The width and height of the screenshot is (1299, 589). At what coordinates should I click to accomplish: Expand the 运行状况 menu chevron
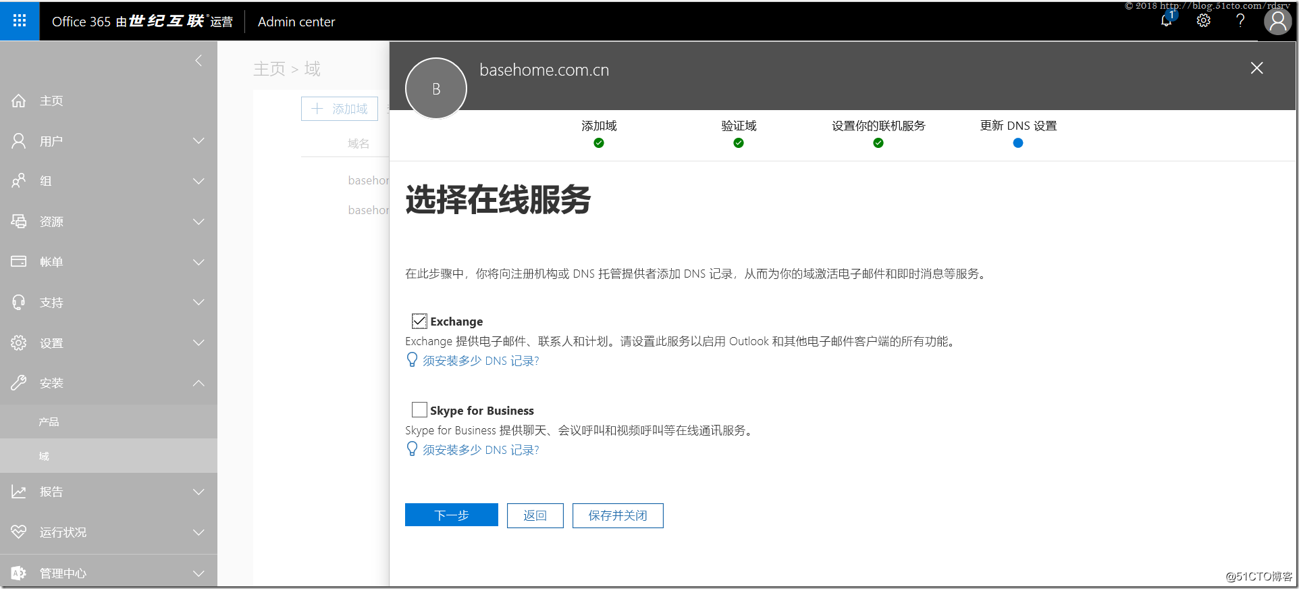click(x=198, y=532)
